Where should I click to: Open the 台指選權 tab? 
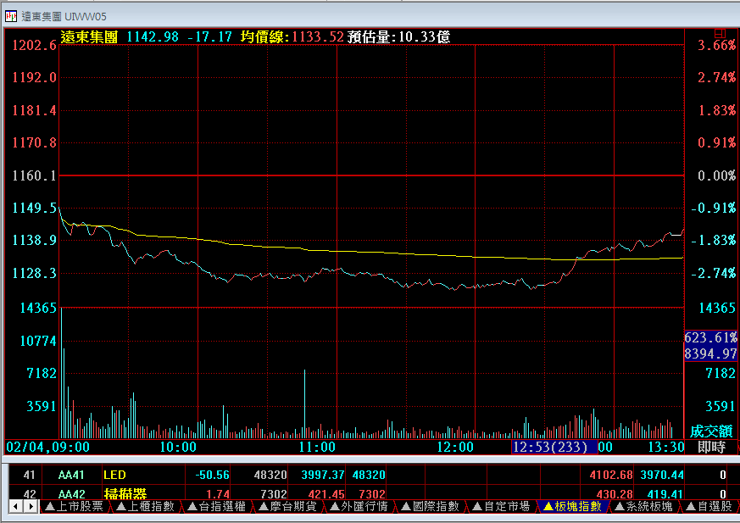(217, 507)
